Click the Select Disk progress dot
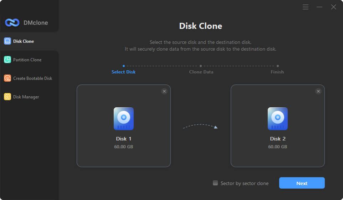The image size is (343, 200). click(124, 66)
